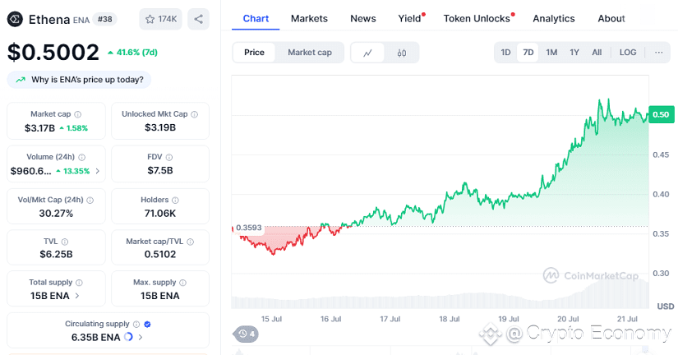Viewport: 678px width, 355px height.
Task: Expand Circulating supply 6.35B ENA chevron
Action: click(140, 337)
